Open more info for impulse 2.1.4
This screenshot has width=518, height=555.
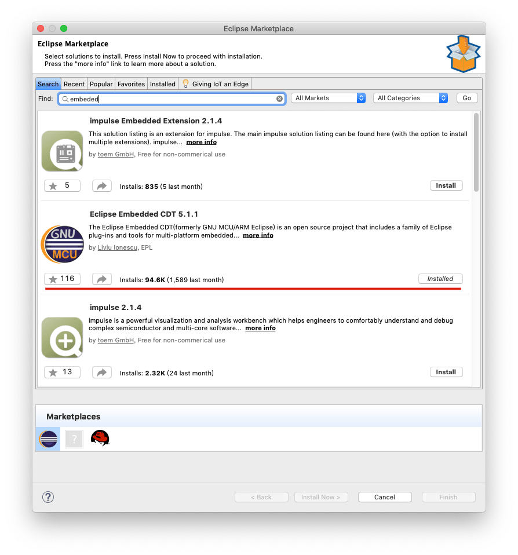(x=260, y=328)
